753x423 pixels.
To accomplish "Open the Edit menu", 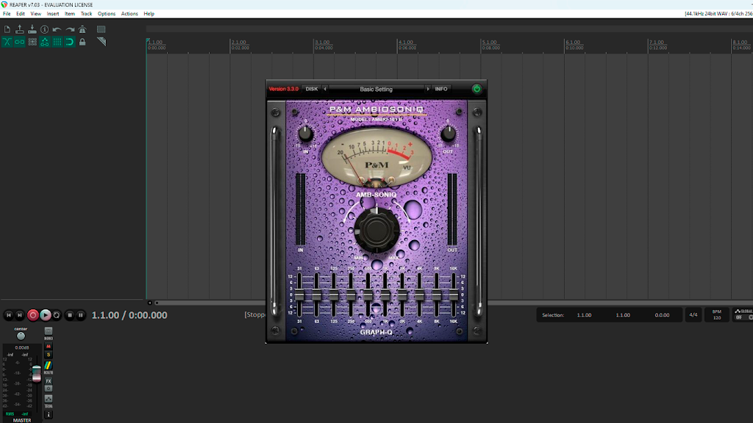I will pyautogui.click(x=20, y=13).
